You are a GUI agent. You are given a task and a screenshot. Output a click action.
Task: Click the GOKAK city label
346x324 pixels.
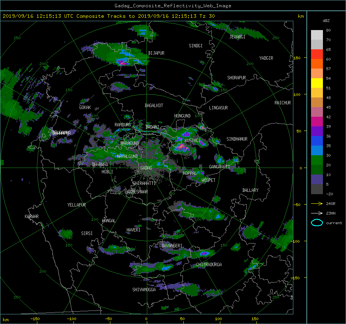click(85, 107)
